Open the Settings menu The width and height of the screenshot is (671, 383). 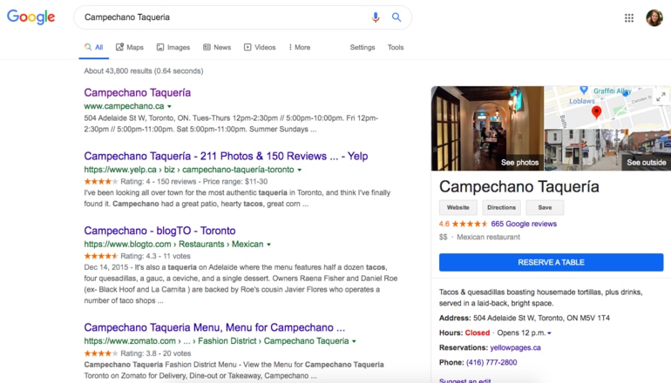[362, 48]
